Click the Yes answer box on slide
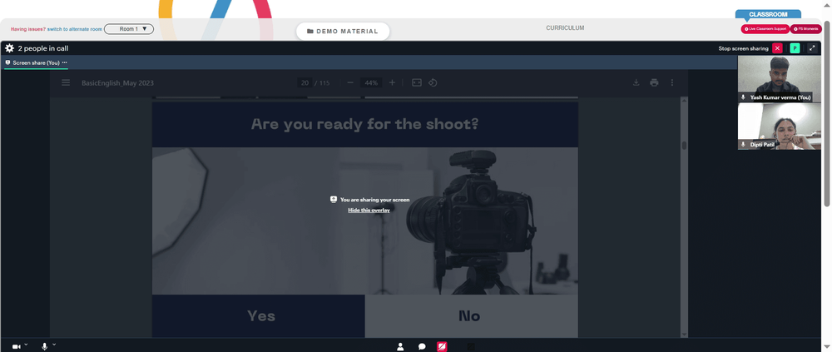832x352 pixels. pyautogui.click(x=259, y=316)
